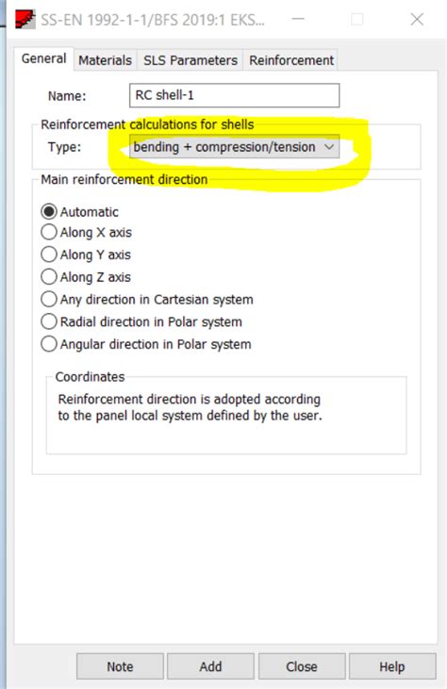447x689 pixels.
Task: Click the grayed-out maximize window icon
Action: (x=356, y=20)
